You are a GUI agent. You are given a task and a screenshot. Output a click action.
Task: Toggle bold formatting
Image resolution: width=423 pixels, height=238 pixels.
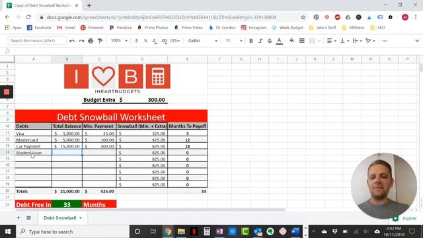251,41
